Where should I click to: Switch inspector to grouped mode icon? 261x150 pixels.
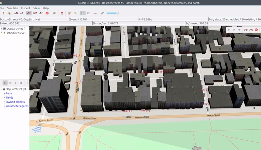tap(5, 83)
